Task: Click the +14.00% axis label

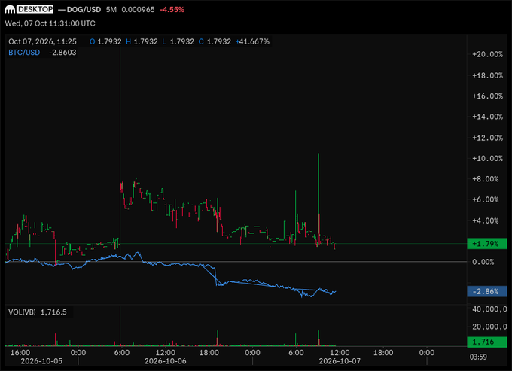Action: point(487,117)
